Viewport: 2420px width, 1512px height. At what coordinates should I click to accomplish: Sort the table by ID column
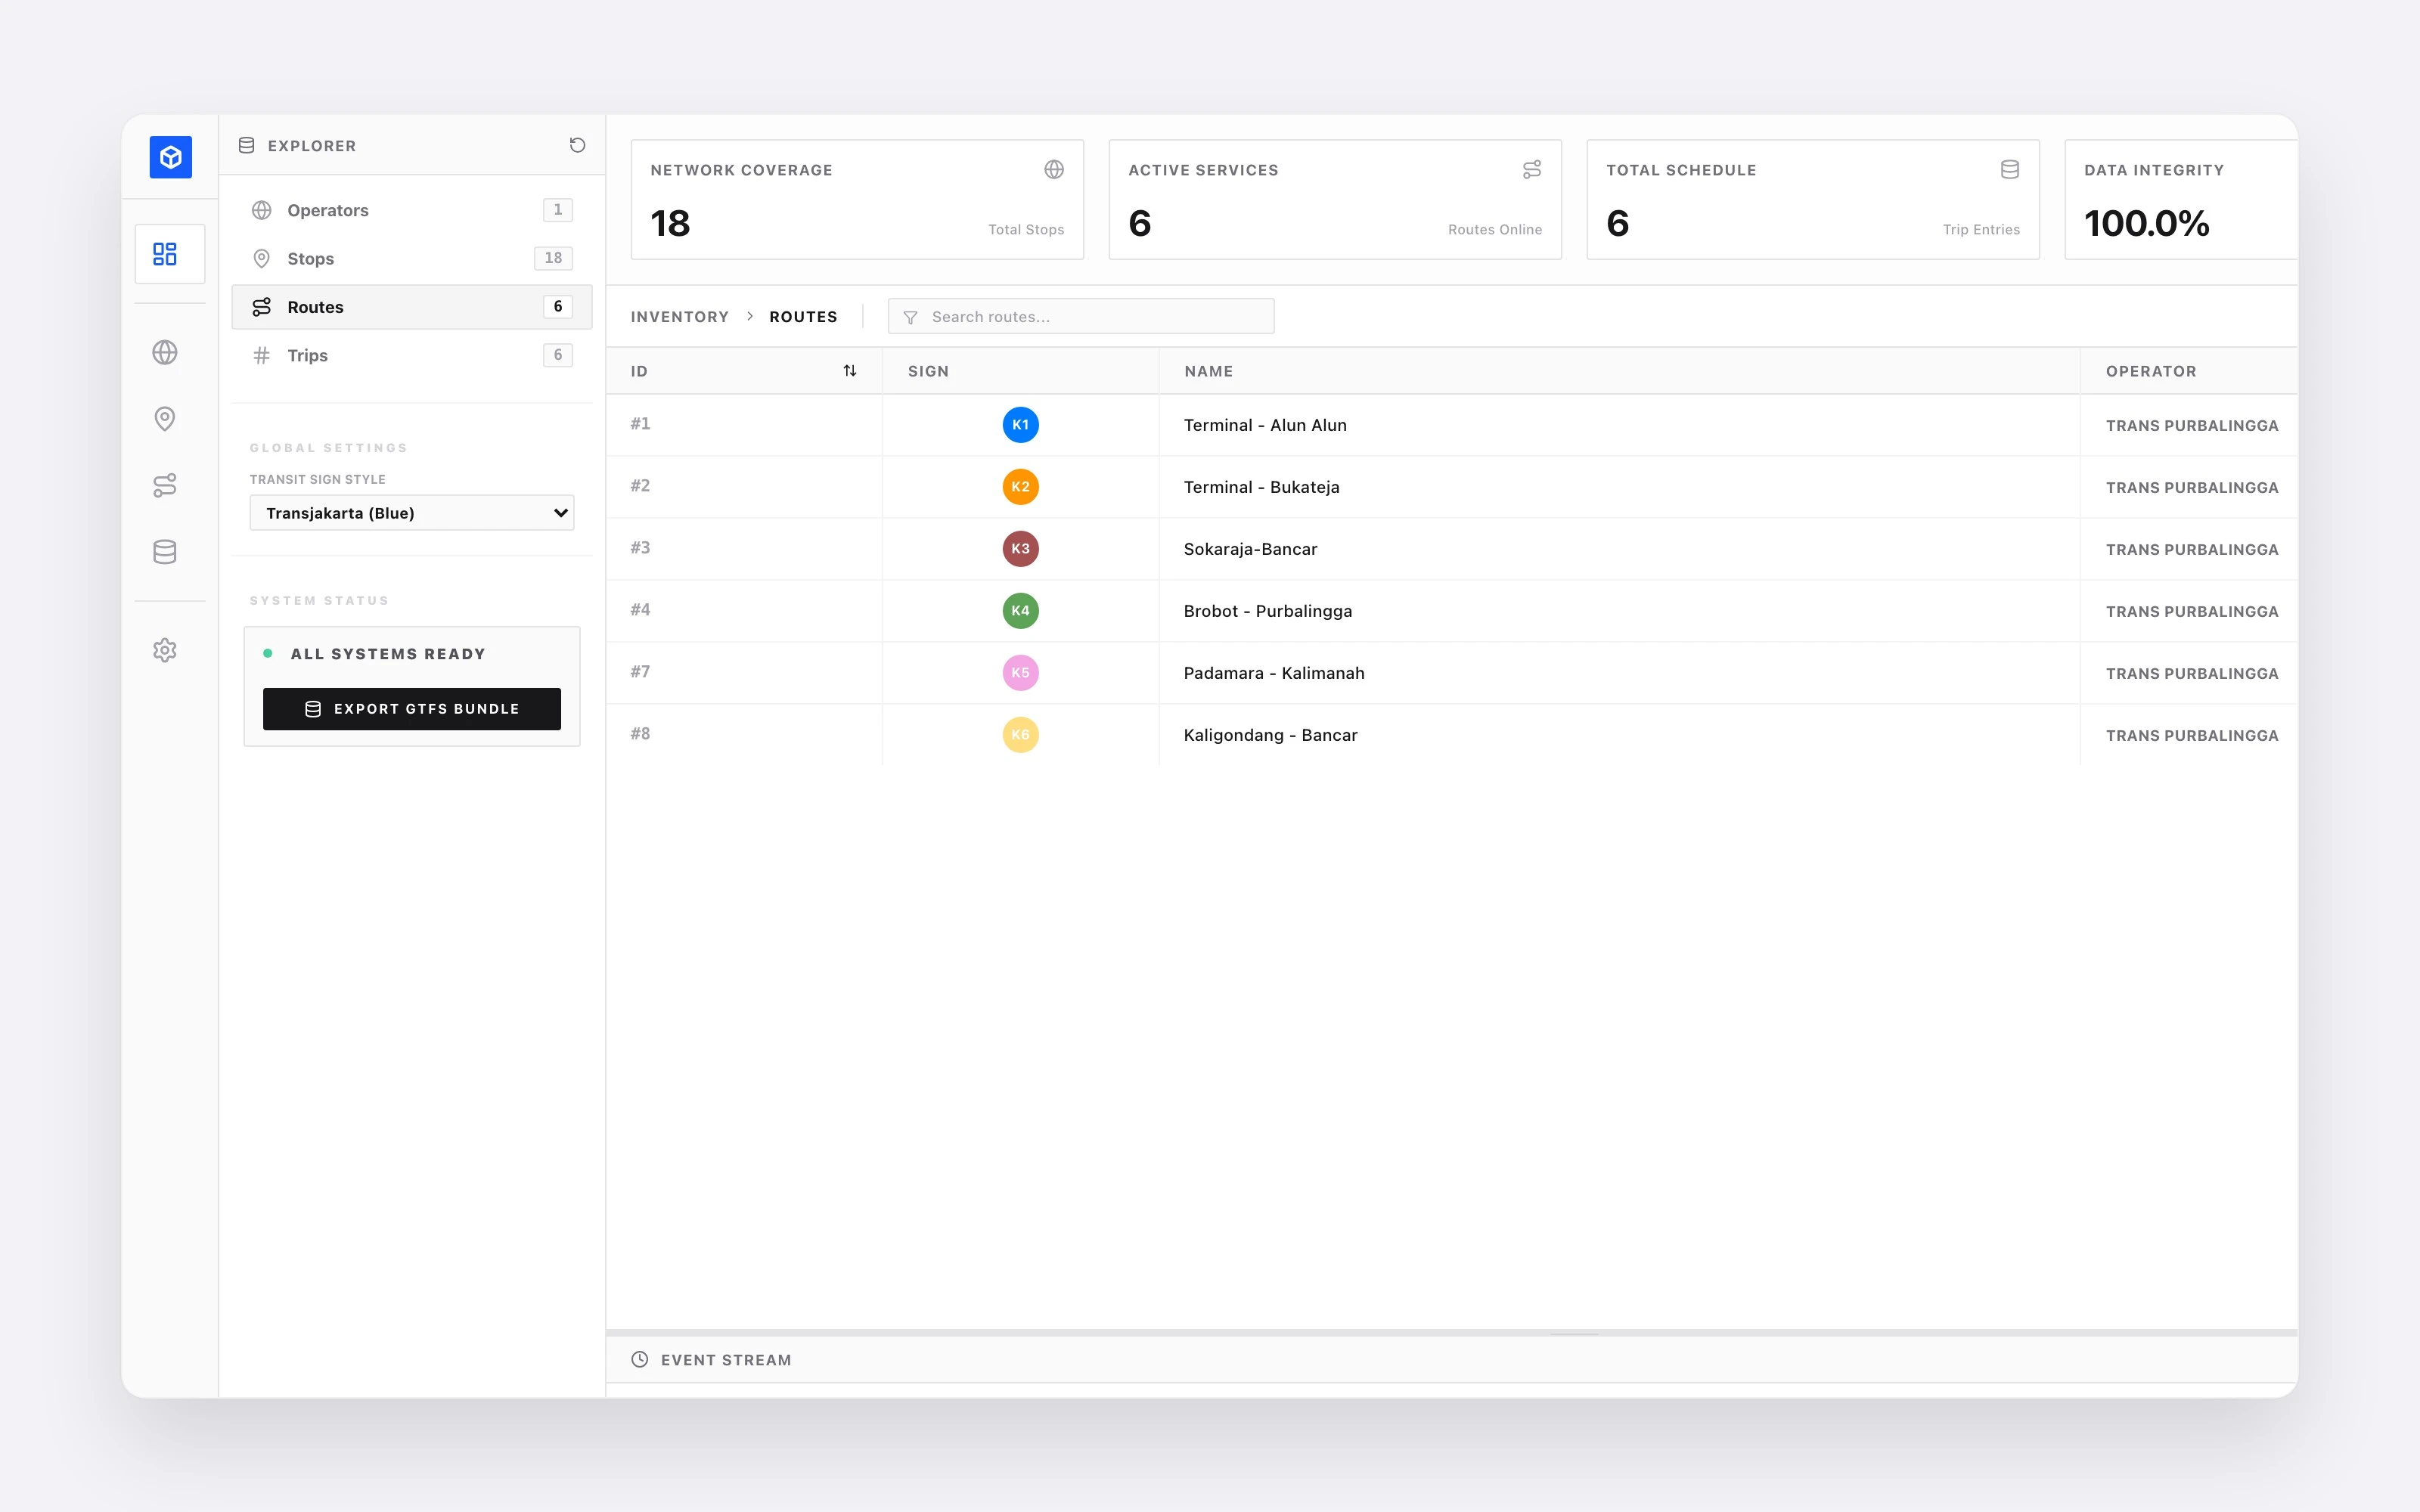pyautogui.click(x=849, y=371)
